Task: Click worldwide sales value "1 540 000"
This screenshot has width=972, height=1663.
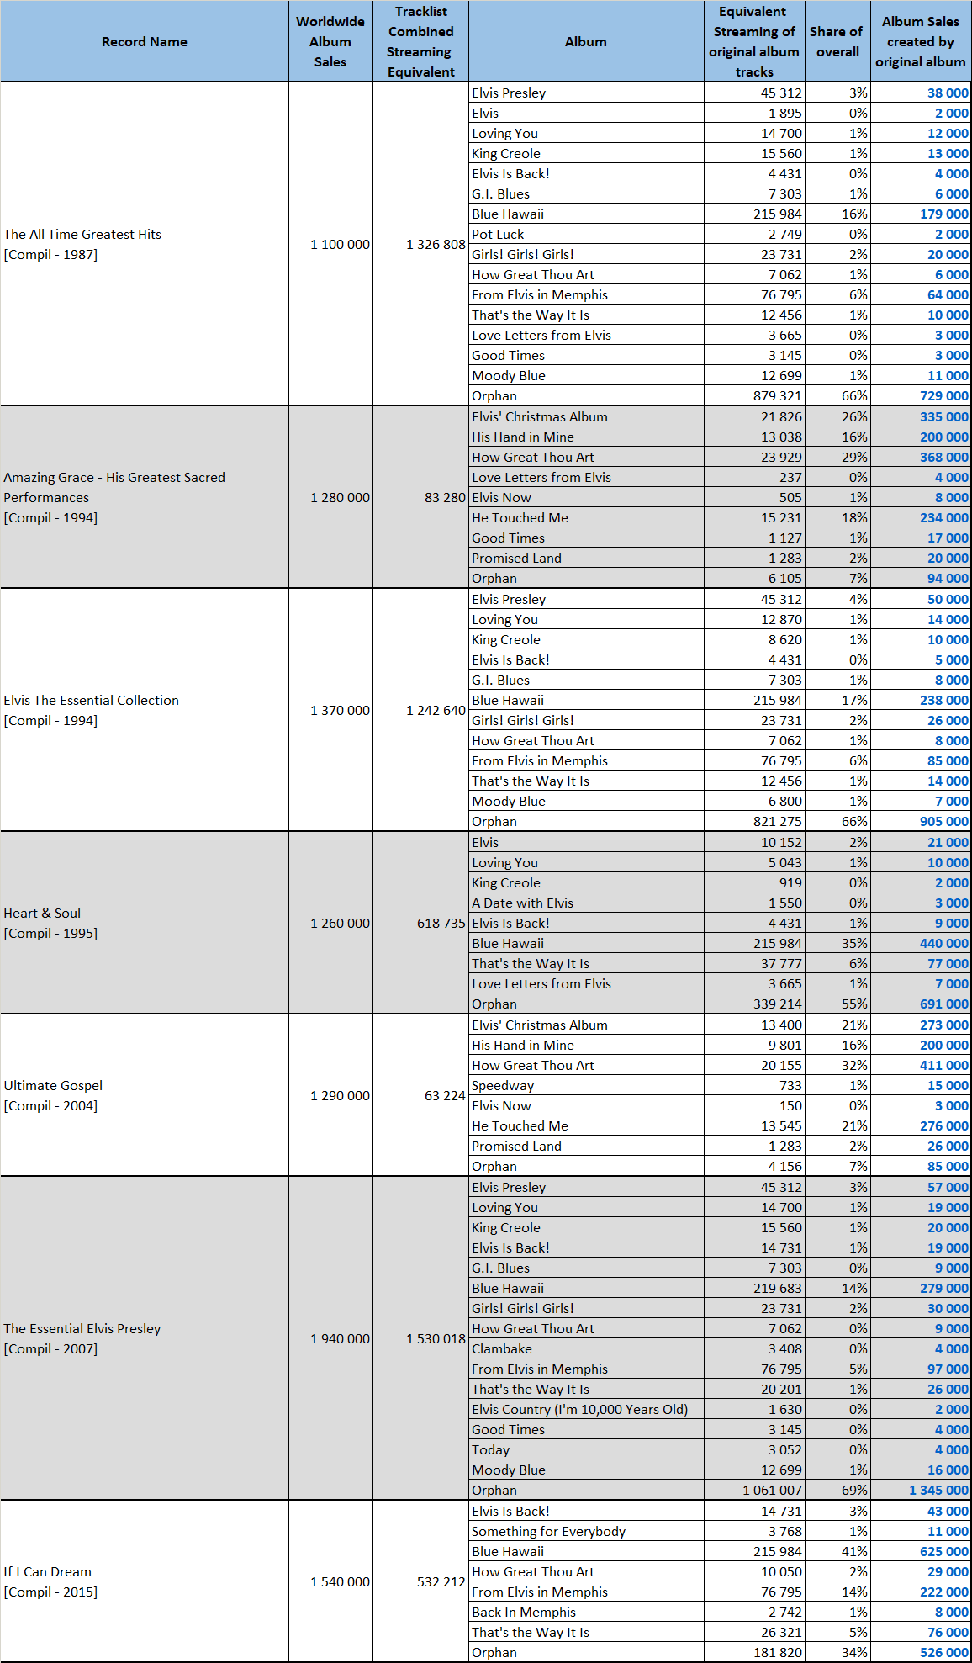Action: pos(340,1581)
